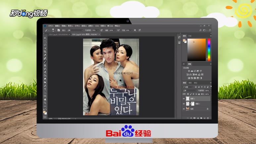Click the hue spectrum slider
Image resolution: width=256 pixels, height=144 pixels.
[x=209, y=50]
